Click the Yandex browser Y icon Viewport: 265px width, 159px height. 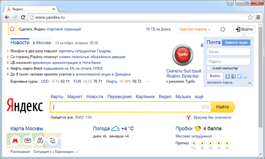(189, 118)
